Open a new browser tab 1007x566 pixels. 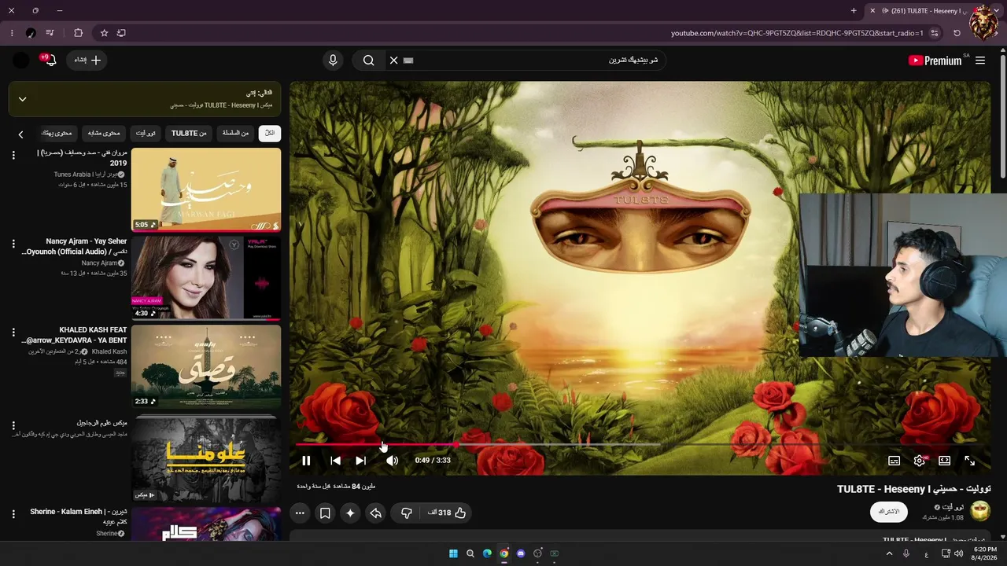854,11
